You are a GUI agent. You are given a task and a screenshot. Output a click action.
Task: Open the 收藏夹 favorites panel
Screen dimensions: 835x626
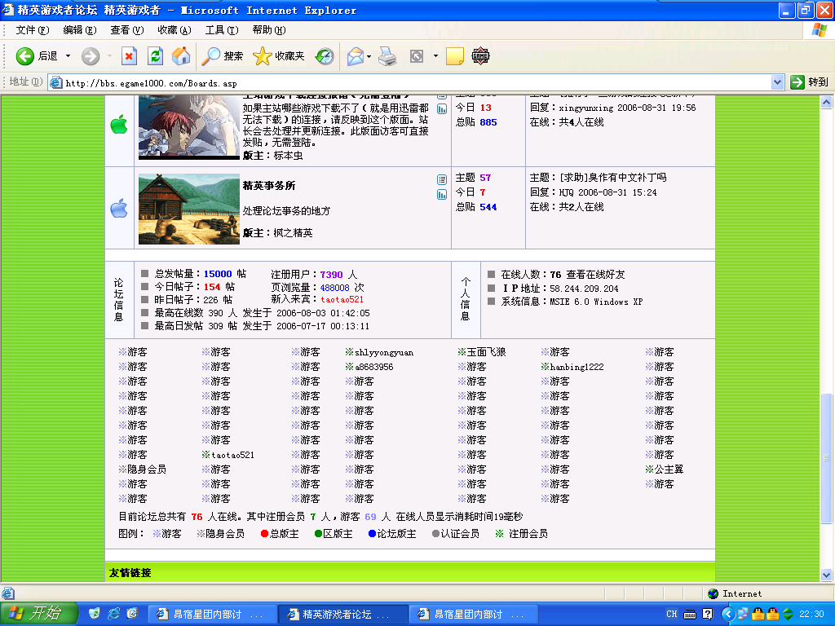tap(279, 56)
